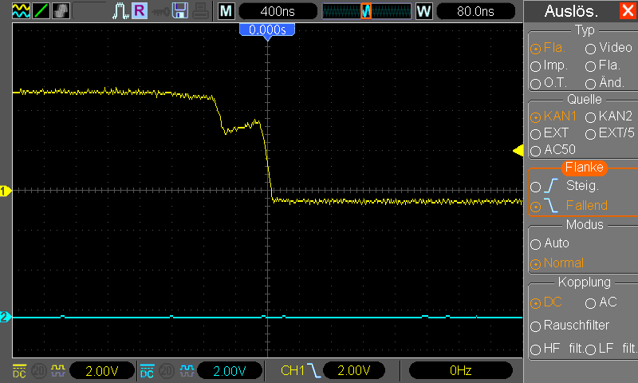Enable Rauschfilter noise filter coupling
The height and width of the screenshot is (383, 638).
click(569, 326)
